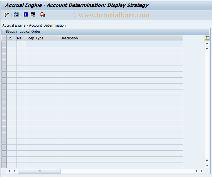Click the Display/Change pencil icon
The image size is (212, 177).
[x=6, y=14]
